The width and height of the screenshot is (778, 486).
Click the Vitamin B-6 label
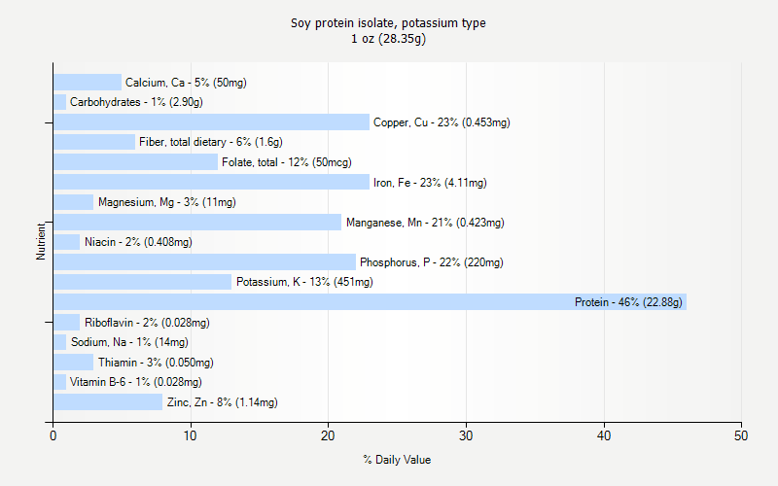pyautogui.click(x=135, y=382)
